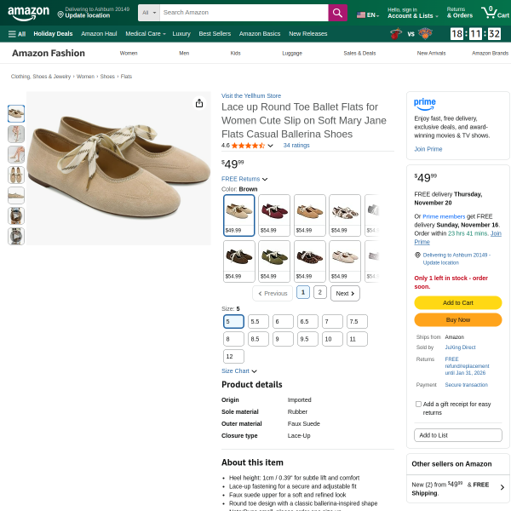511x511 pixels.
Task: Expand the Size Chart dropdown
Action: (239, 371)
